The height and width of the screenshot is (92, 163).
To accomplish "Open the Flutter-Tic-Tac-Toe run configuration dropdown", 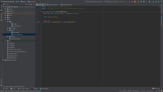I will click(112, 2).
